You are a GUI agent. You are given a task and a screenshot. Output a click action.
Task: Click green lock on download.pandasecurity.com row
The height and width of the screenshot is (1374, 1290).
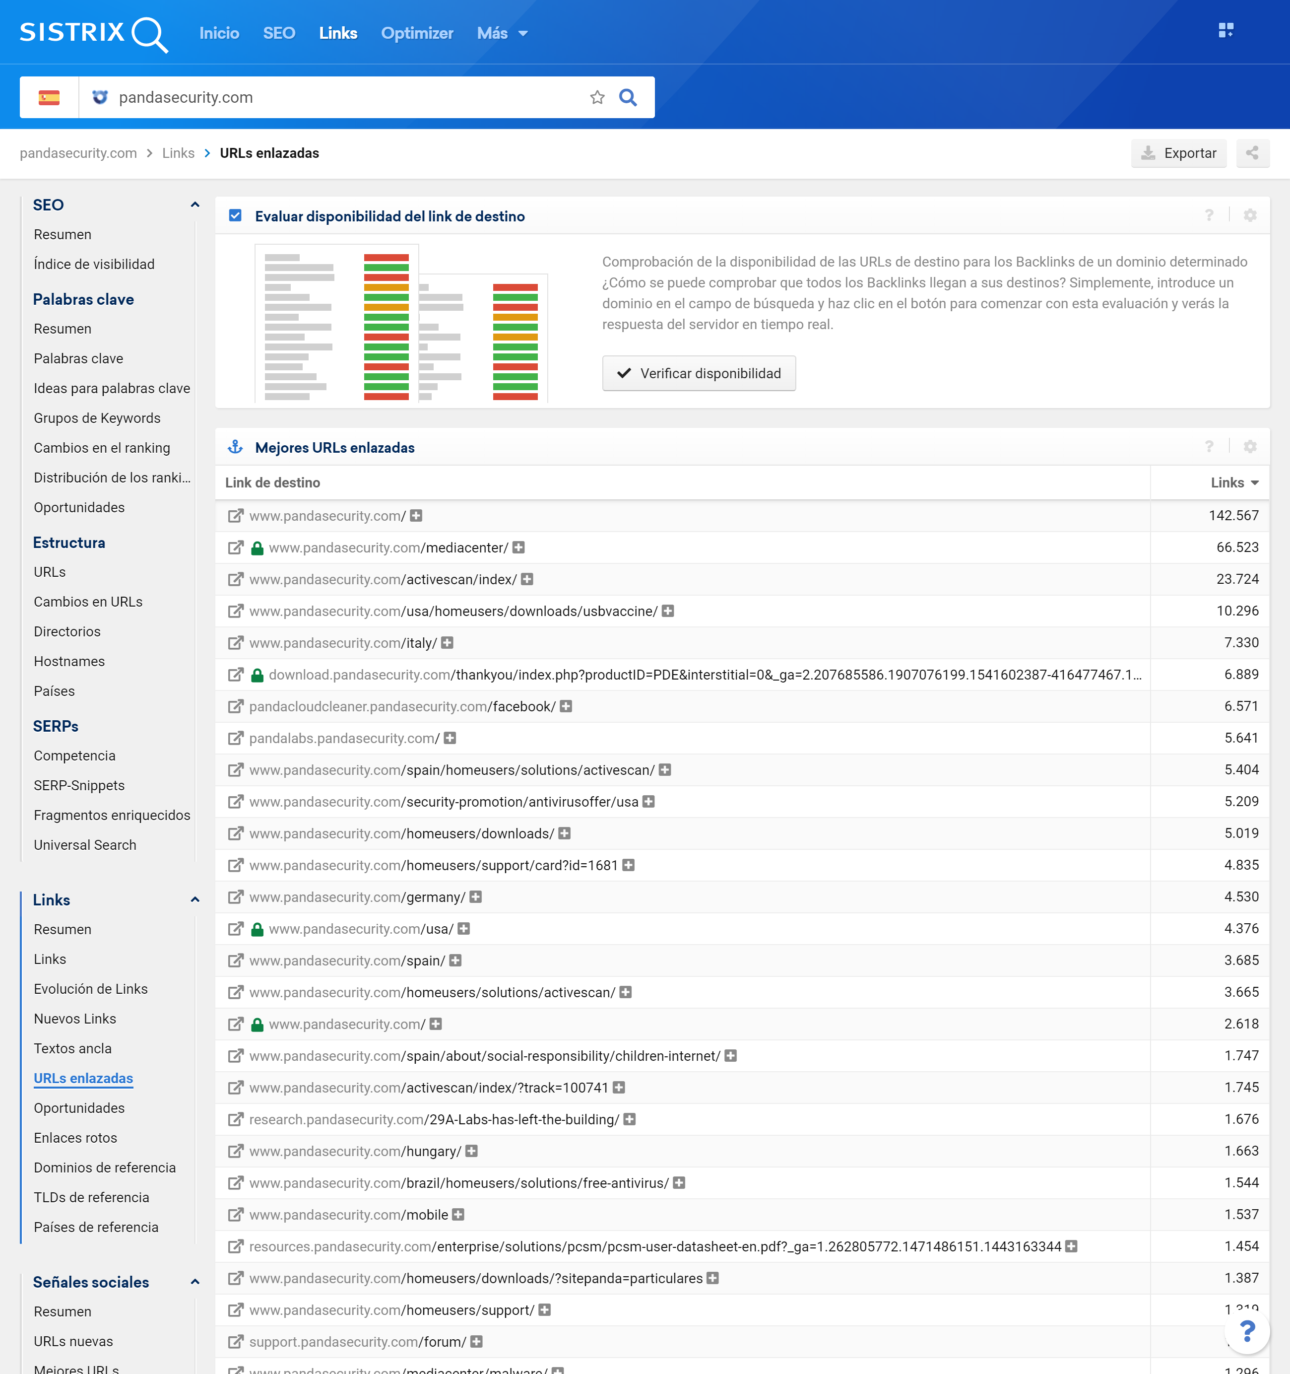coord(257,675)
